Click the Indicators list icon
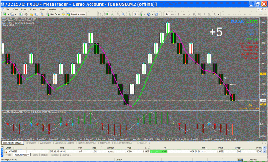The height and width of the screenshot is (162, 268). click(x=141, y=14)
